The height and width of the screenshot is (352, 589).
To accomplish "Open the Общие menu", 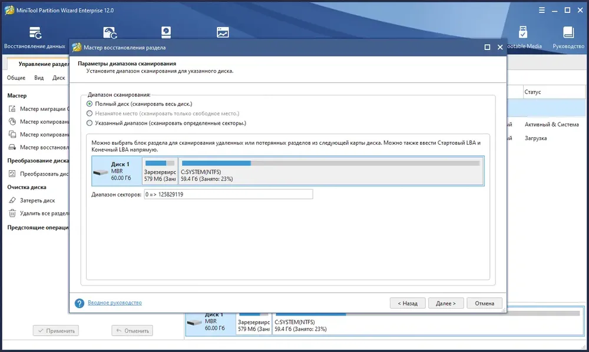I will [16, 78].
